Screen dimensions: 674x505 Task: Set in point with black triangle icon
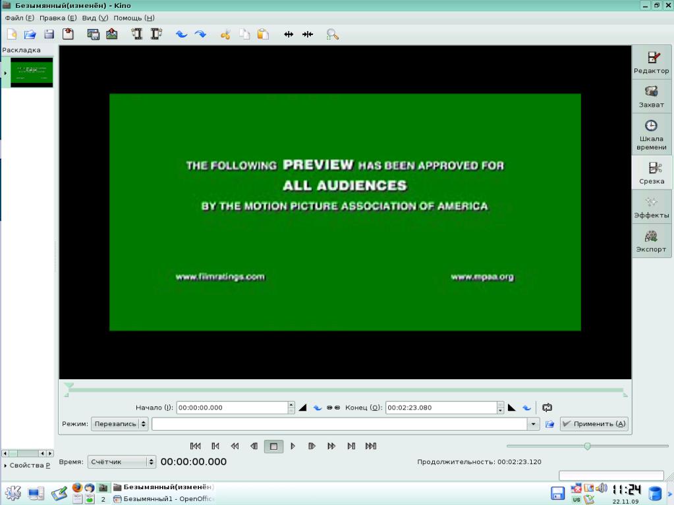[x=302, y=408]
